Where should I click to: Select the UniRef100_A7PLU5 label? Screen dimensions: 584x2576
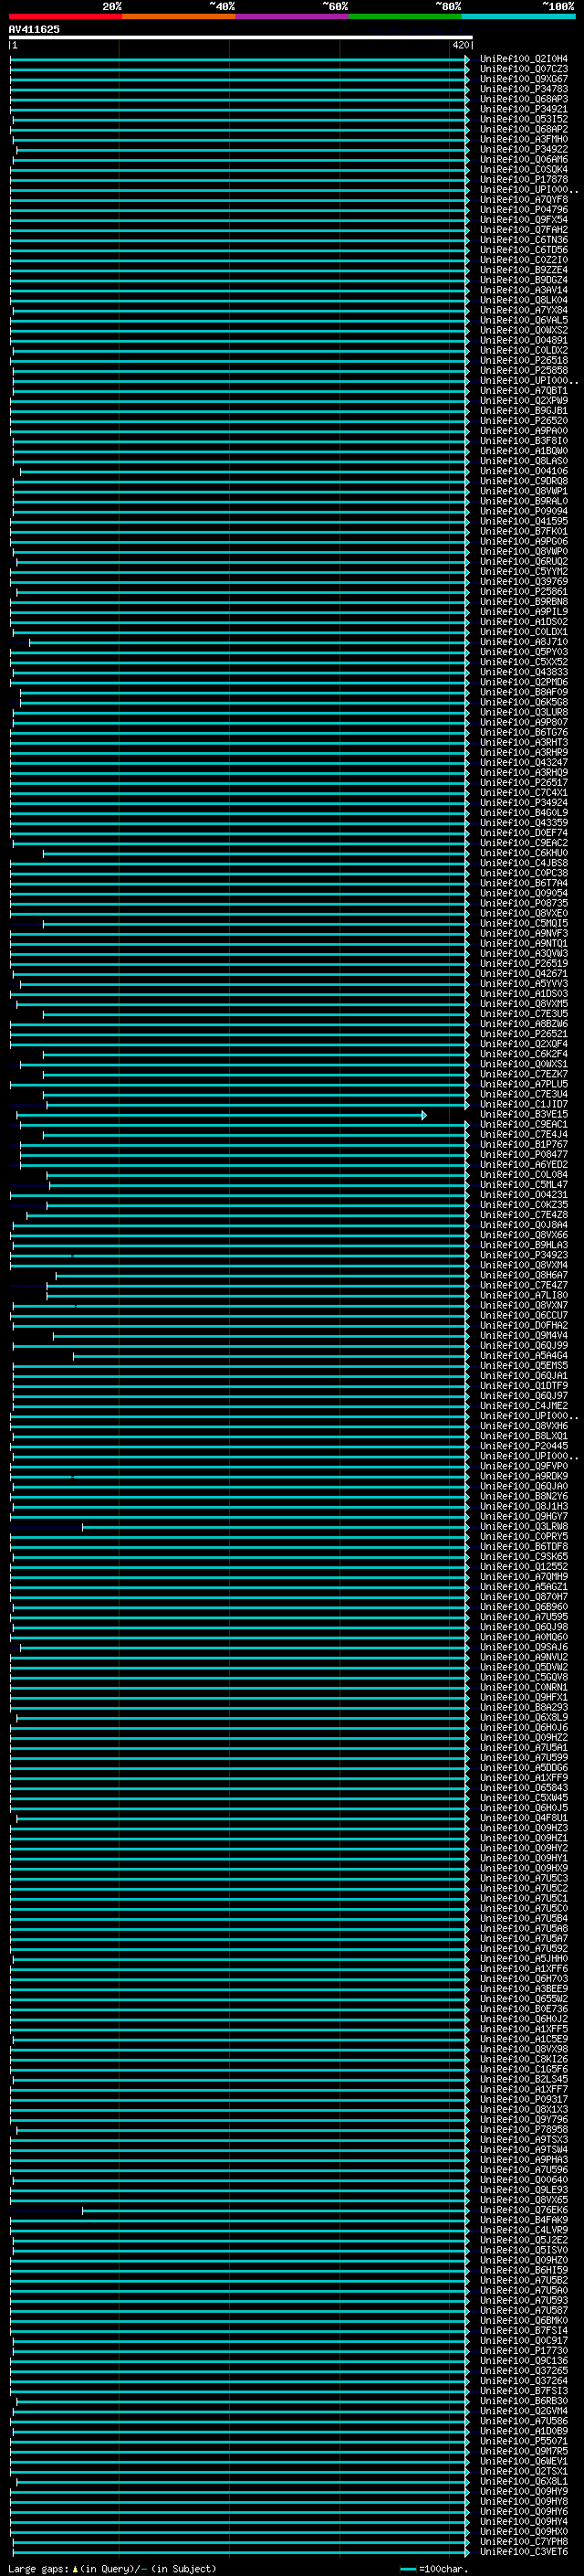pyautogui.click(x=524, y=1084)
